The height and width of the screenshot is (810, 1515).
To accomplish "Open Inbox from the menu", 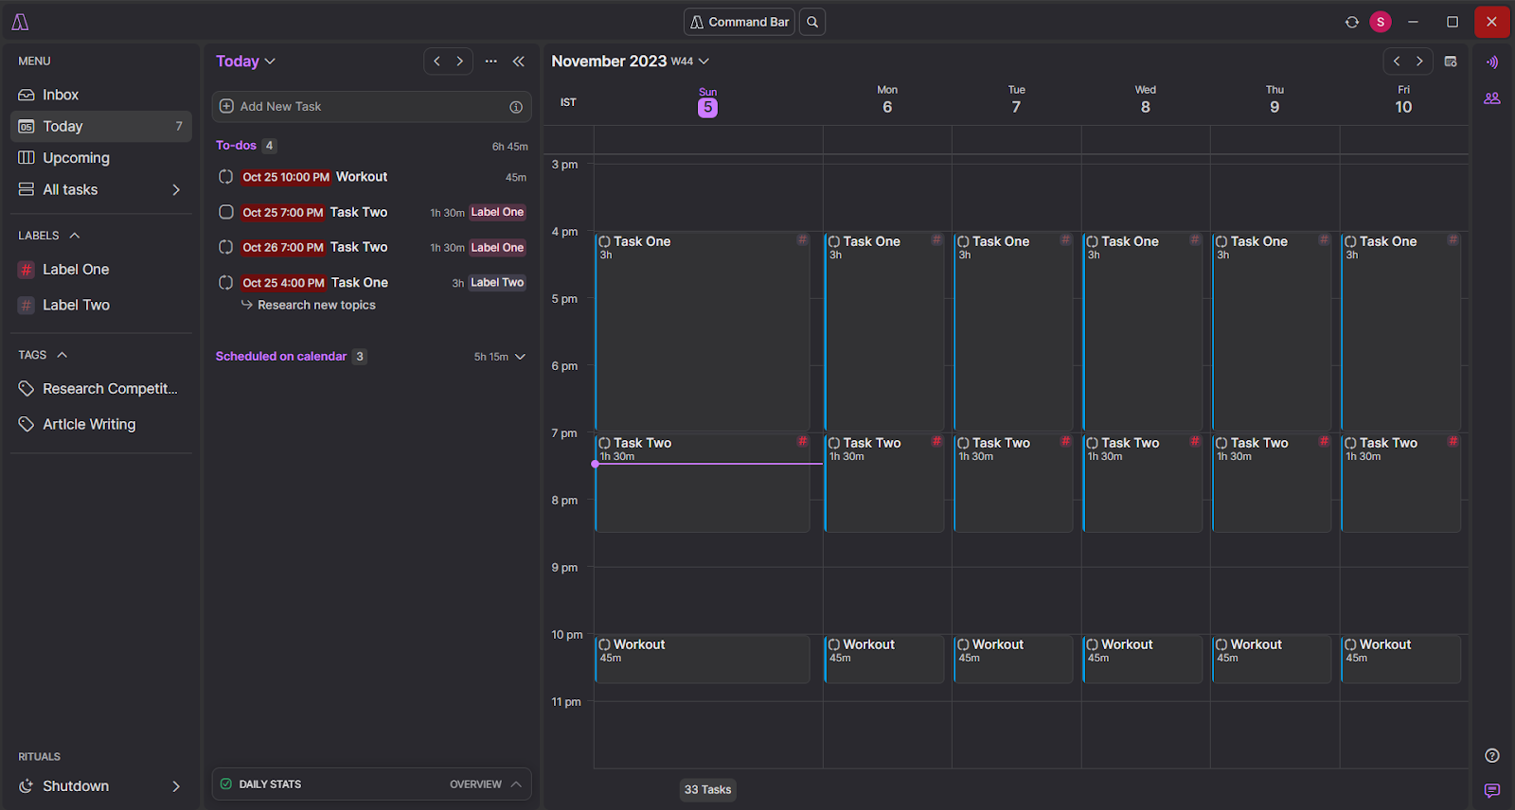I will point(61,95).
